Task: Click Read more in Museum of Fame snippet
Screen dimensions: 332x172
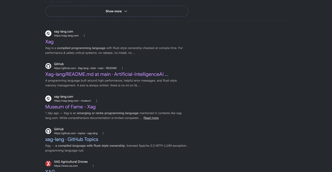Action: (151, 118)
